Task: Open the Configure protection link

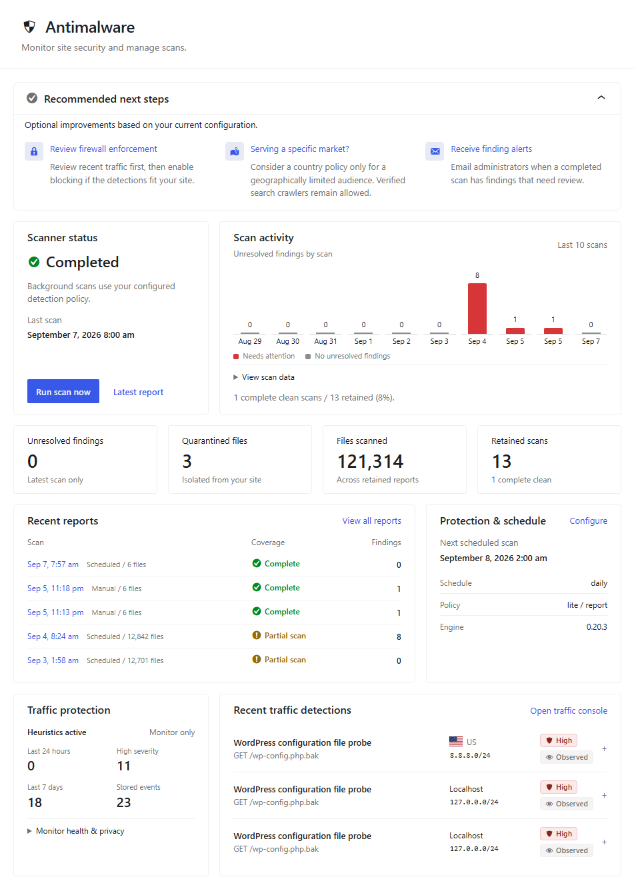Action: [588, 521]
